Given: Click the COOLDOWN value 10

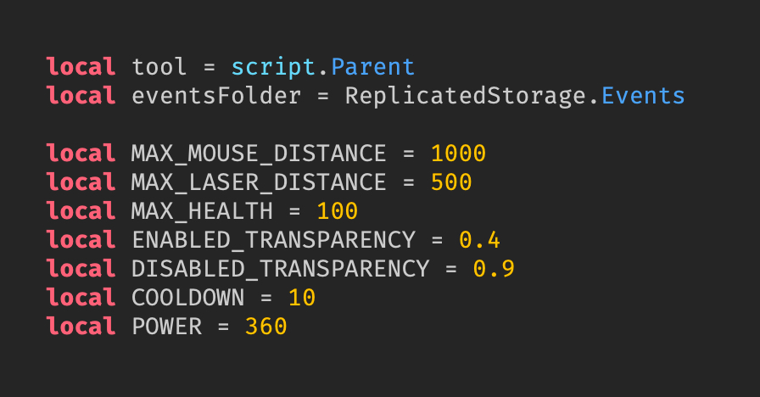Looking at the screenshot, I should point(301,298).
